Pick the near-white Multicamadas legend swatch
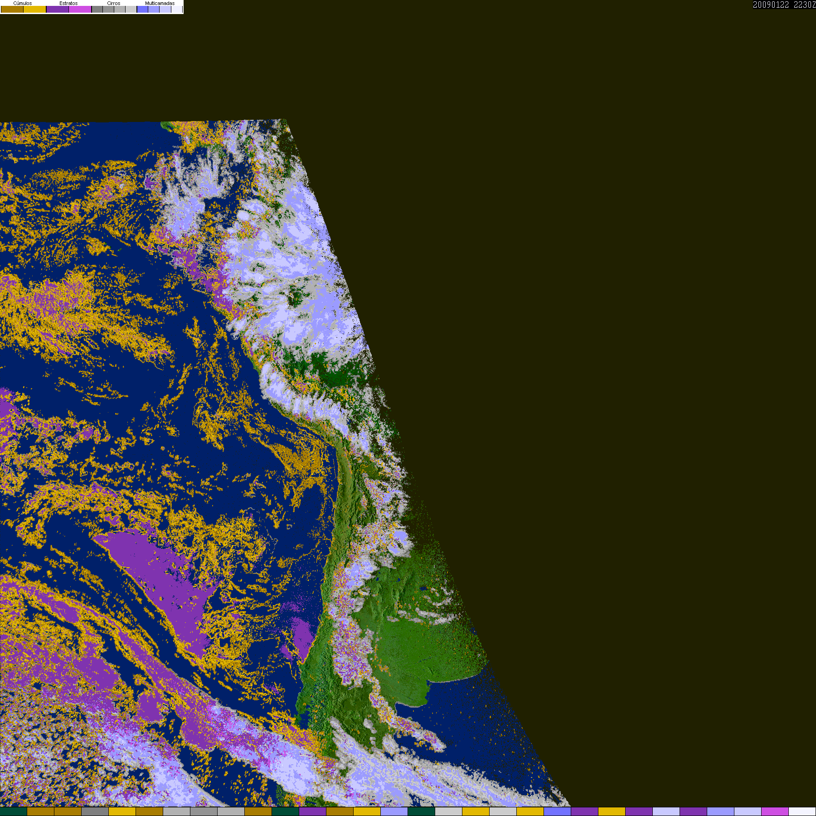Viewport: 816px width, 816px height. coord(177,10)
